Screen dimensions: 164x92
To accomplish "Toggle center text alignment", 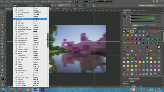I will click(77, 5).
